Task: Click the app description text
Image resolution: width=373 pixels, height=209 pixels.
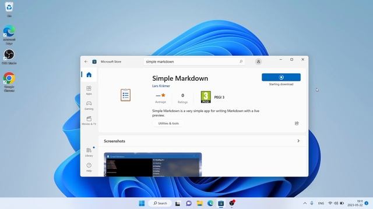Action: (206, 113)
